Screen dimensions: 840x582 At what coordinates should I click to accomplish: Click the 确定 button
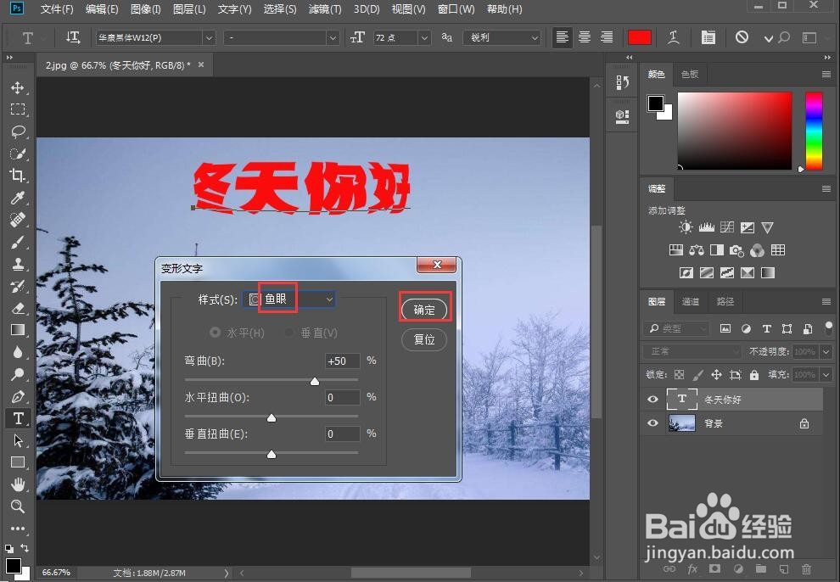(424, 309)
